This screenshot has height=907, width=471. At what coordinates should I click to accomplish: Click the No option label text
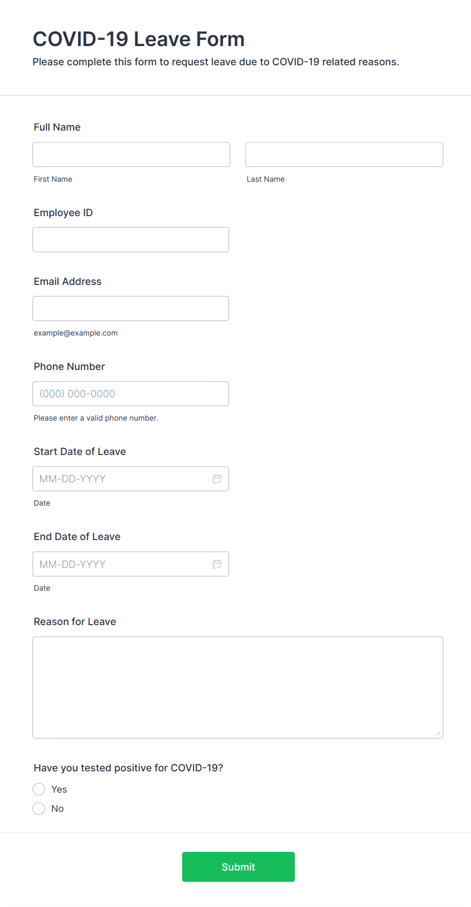pyautogui.click(x=58, y=808)
